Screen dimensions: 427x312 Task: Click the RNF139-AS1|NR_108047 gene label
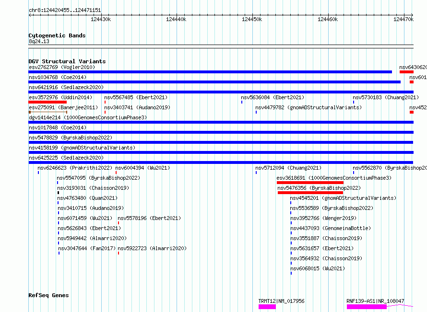[375, 301]
